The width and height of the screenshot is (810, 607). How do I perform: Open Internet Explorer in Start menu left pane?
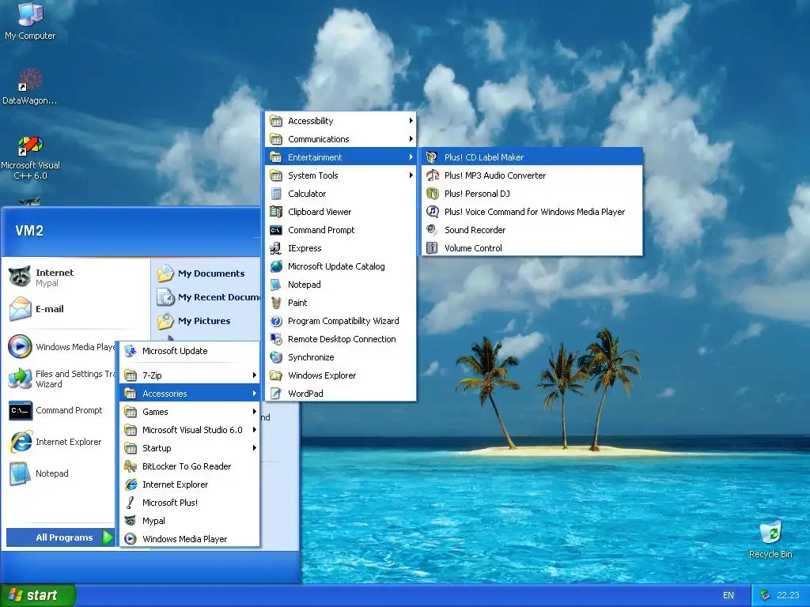pos(61,442)
